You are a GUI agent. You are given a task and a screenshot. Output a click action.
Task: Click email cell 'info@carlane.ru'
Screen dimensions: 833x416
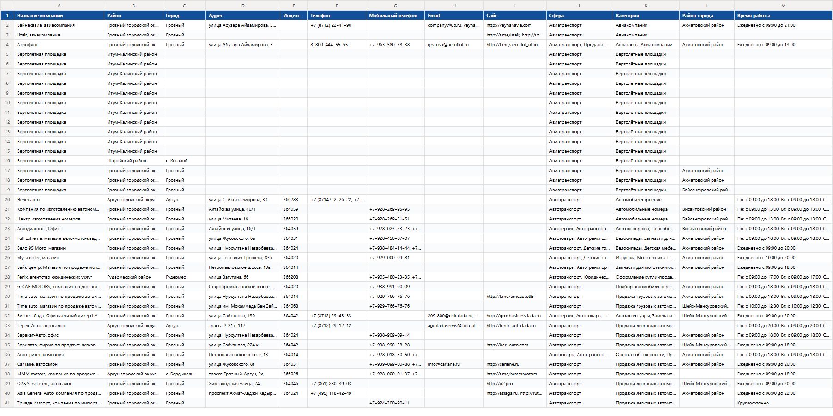pyautogui.click(x=454, y=364)
